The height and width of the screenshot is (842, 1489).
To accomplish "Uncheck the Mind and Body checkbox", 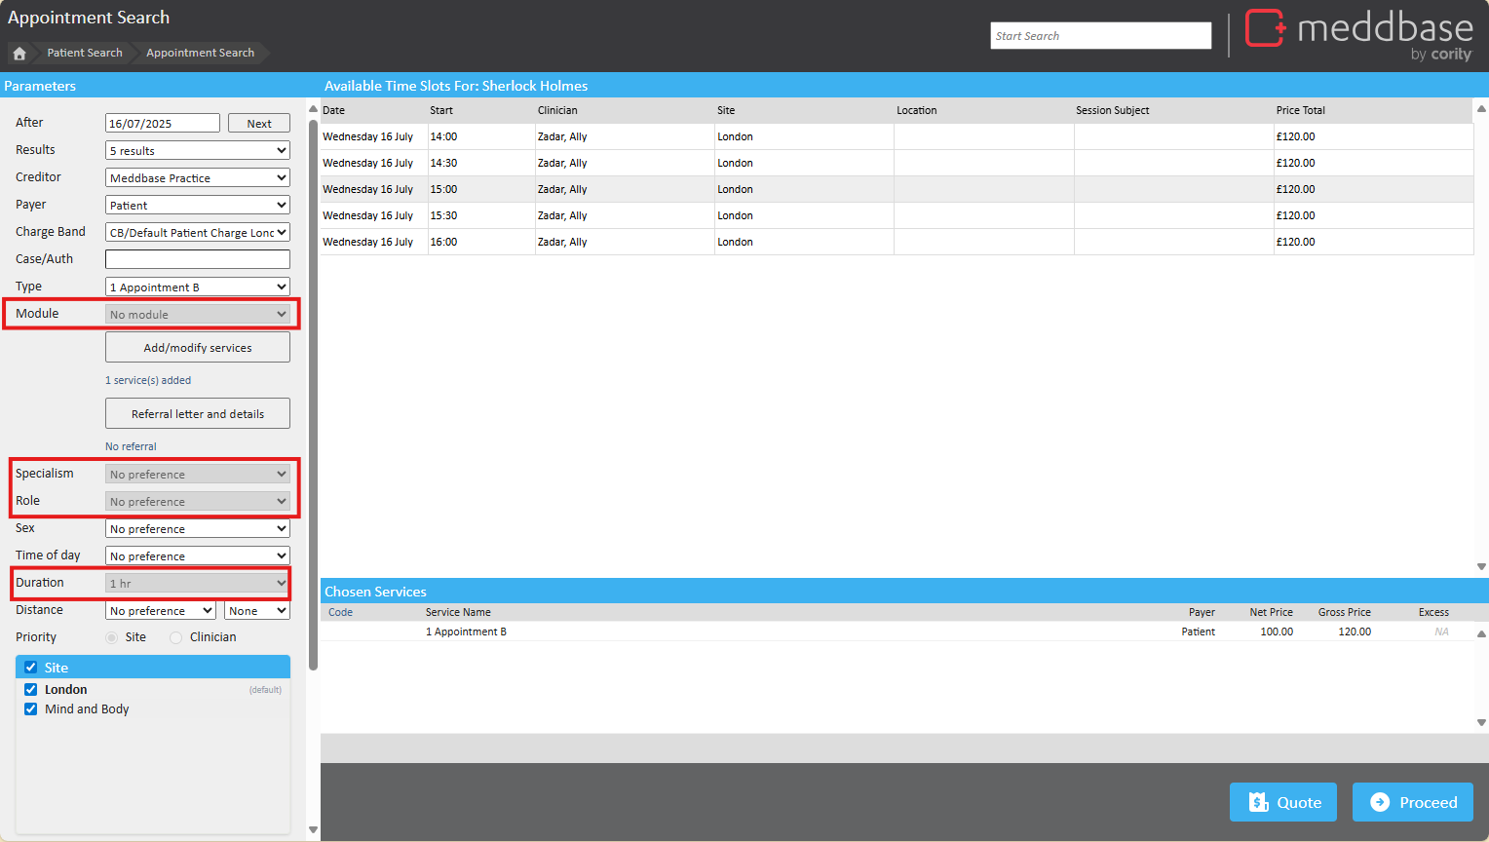I will click(x=31, y=709).
